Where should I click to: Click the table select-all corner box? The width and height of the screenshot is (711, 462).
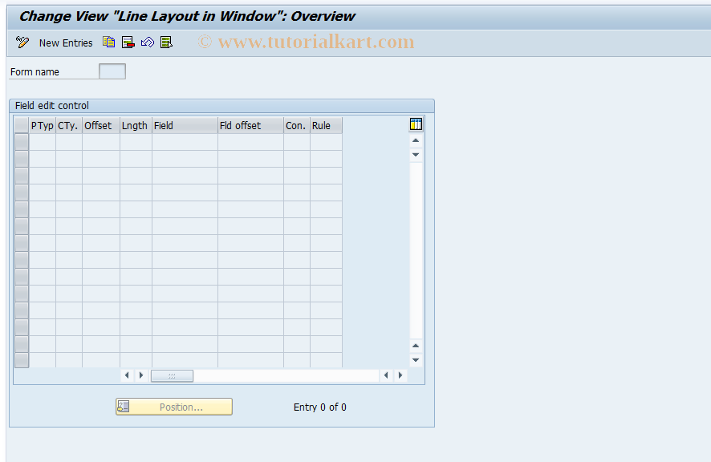[x=22, y=126]
